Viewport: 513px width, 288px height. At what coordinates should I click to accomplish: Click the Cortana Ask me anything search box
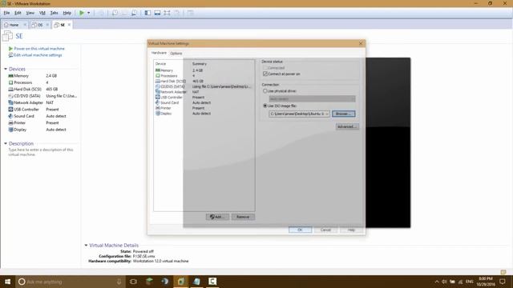[71, 282]
